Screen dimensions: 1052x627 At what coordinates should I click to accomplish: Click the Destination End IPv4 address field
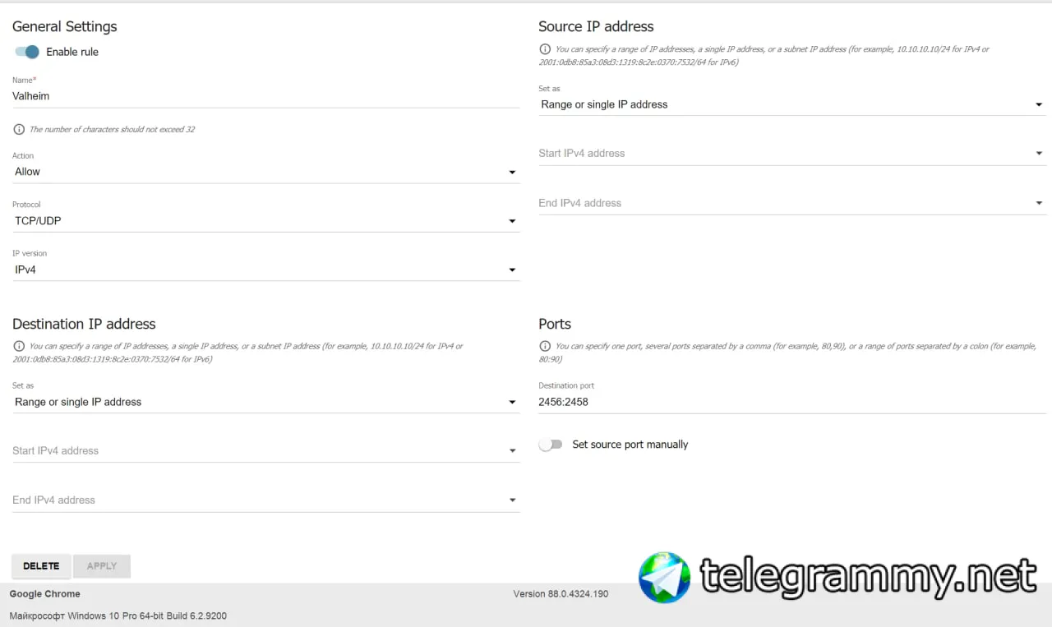265,500
